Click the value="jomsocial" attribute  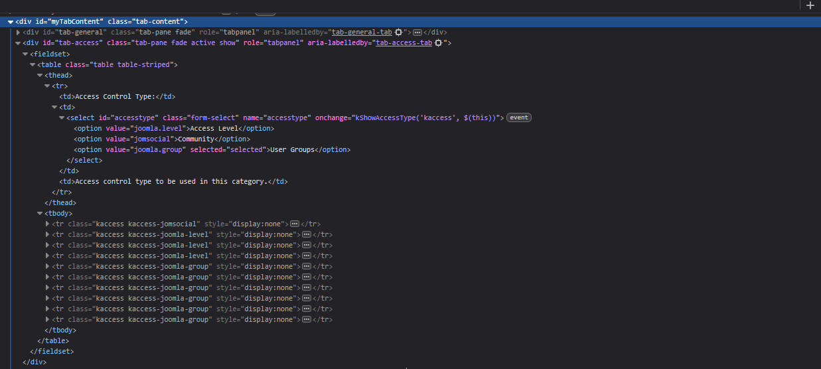[140, 139]
